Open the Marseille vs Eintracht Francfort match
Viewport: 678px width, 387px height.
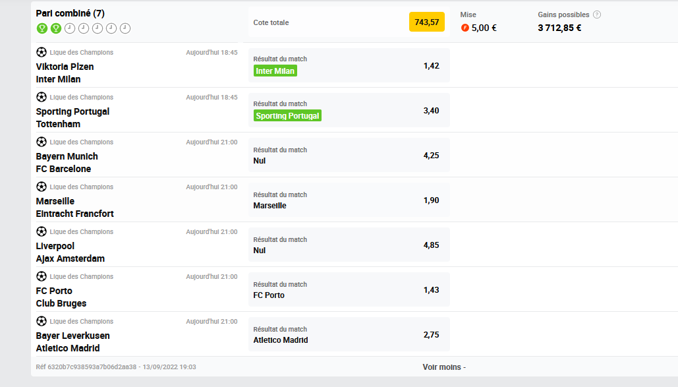[74, 207]
